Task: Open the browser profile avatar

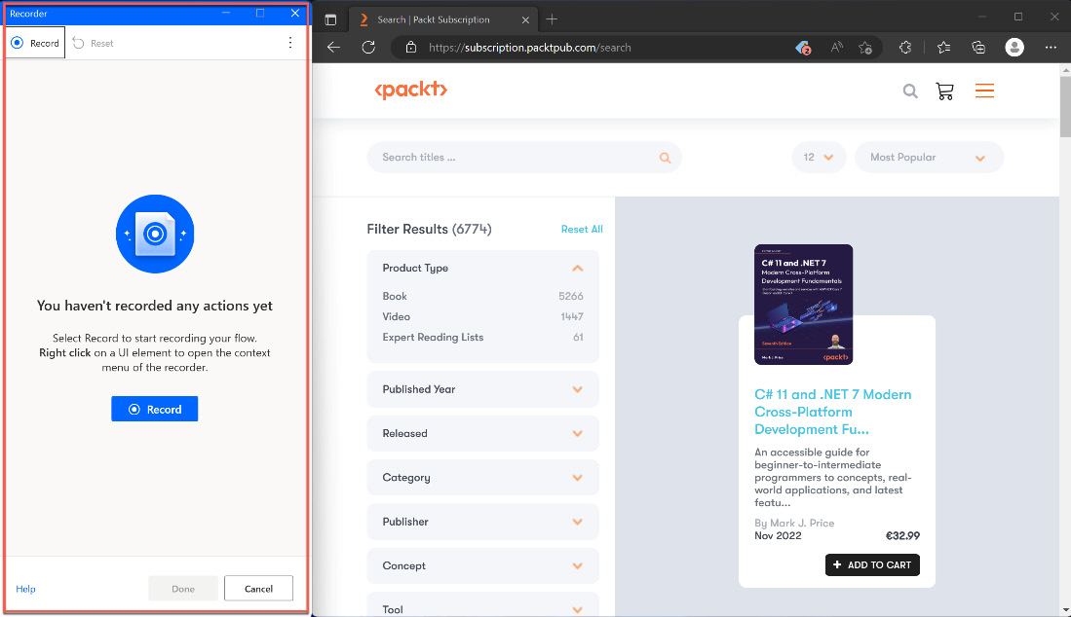Action: (1014, 47)
